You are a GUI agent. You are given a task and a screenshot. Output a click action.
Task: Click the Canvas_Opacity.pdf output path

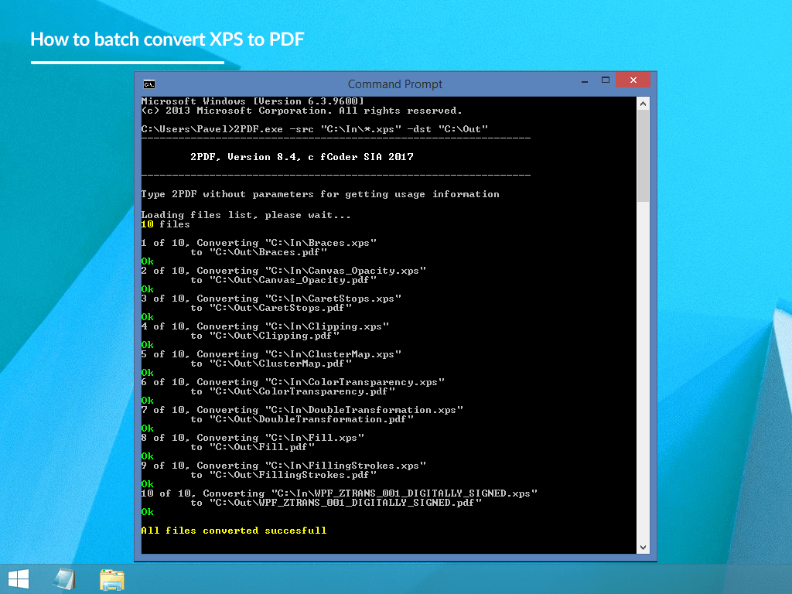tap(283, 280)
